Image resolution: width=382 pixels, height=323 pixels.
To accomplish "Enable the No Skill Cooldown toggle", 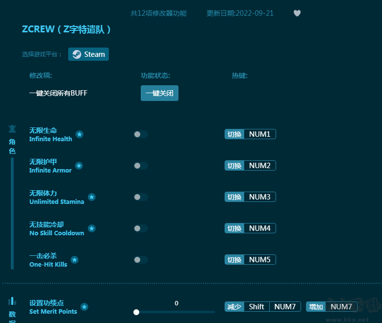I will click(141, 228).
